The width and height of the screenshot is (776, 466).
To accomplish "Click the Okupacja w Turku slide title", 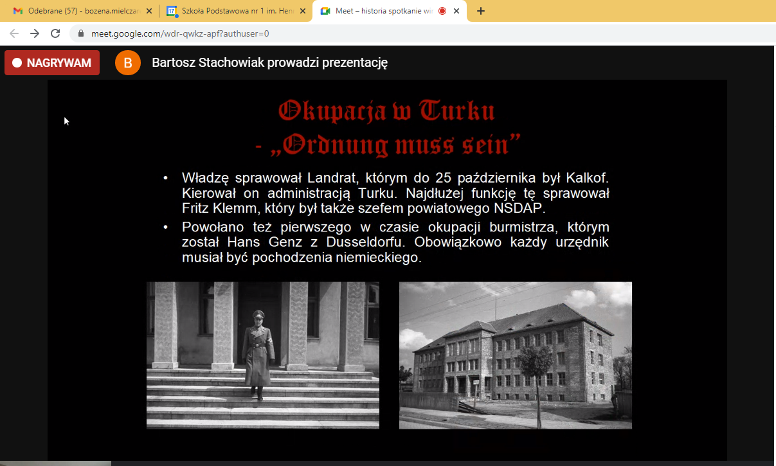I will [x=386, y=111].
